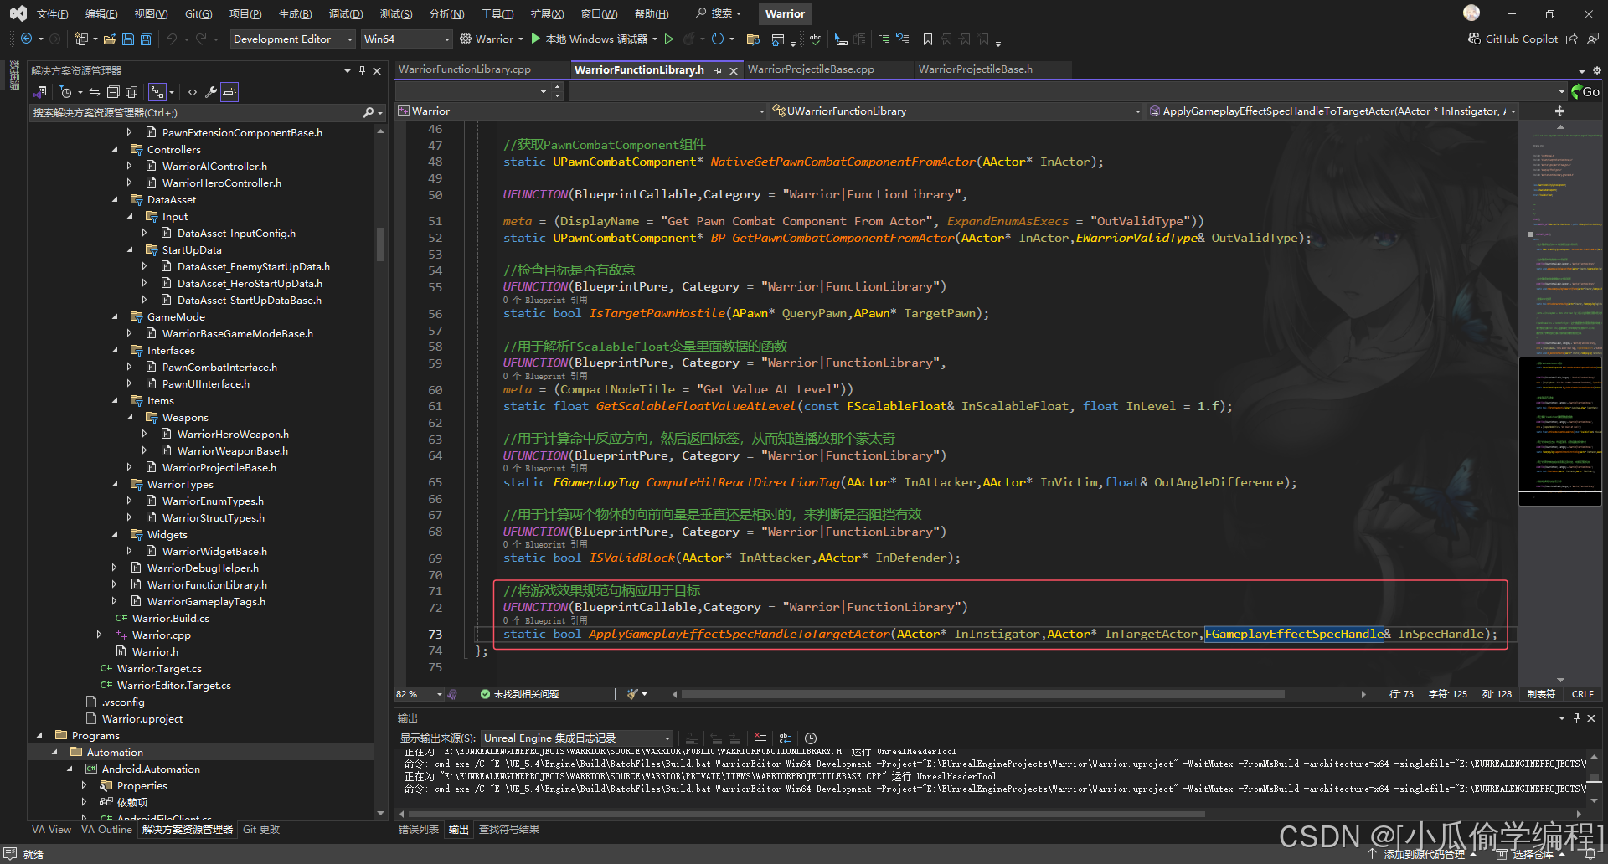The image size is (1608, 864).
Task: Open the 查找符号结果 tab
Action: [x=509, y=830]
